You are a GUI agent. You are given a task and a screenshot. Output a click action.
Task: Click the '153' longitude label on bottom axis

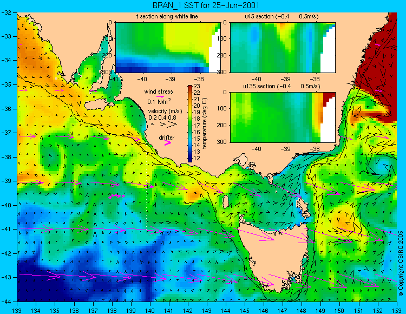396,310
